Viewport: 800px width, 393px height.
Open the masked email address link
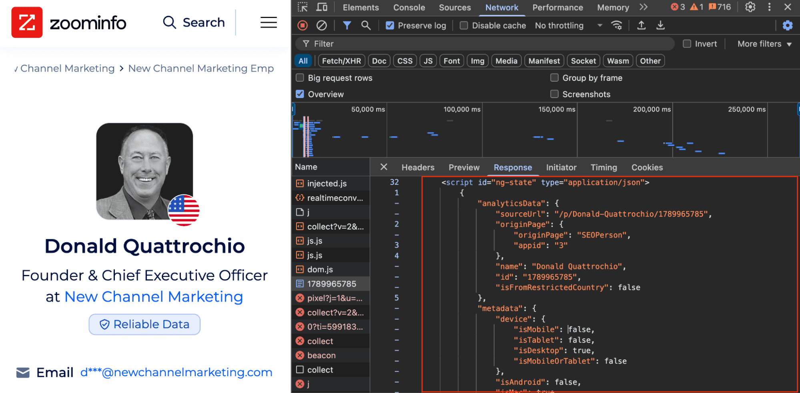pyautogui.click(x=176, y=372)
